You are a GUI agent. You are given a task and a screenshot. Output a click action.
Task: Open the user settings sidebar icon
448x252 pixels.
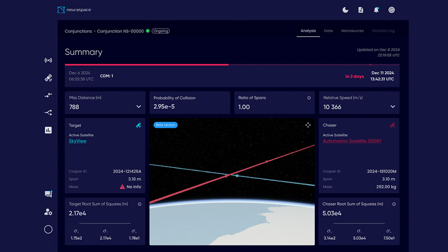(x=48, y=212)
